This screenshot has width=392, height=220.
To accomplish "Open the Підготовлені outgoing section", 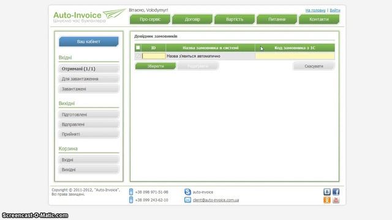I will click(x=89, y=114).
